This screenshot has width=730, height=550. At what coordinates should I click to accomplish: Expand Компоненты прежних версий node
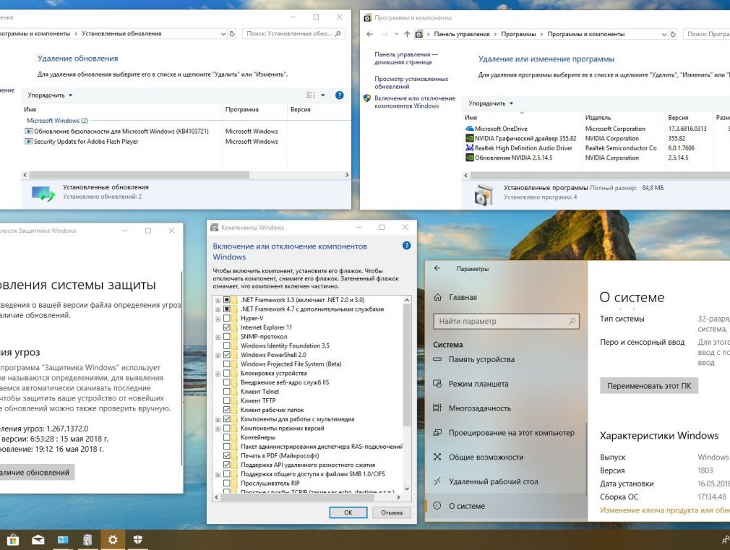tap(218, 429)
